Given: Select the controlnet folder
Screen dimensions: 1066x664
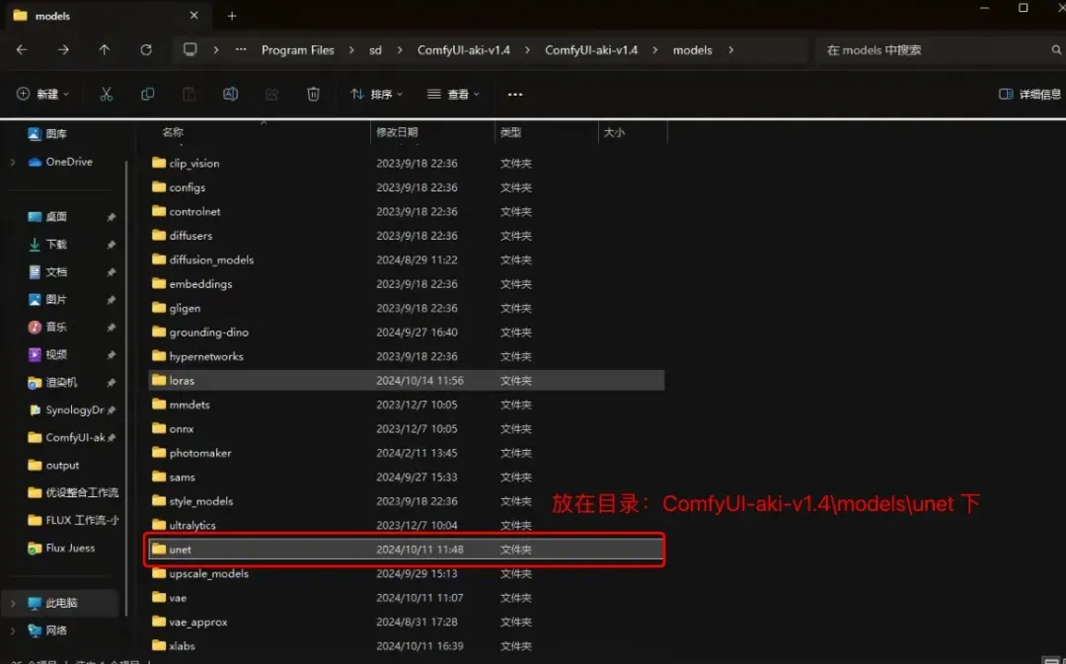Looking at the screenshot, I should coord(406,211).
